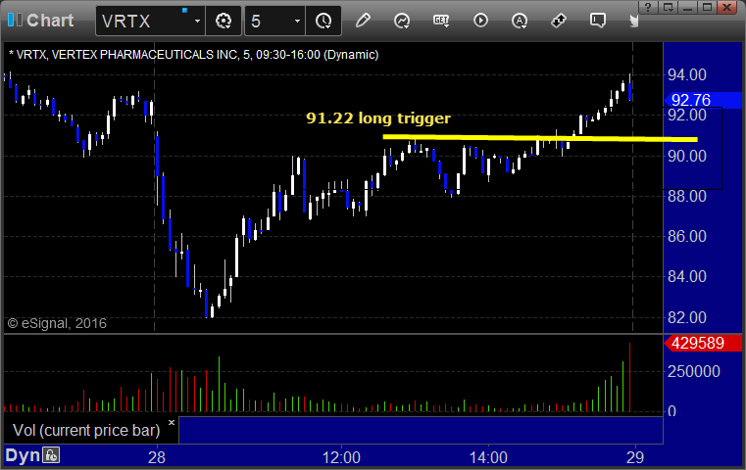The width and height of the screenshot is (746, 470).
Task: Open the speech bubble comment icon
Action: tap(598, 21)
